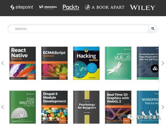Go to previous books in bottom carousel

tap(3, 107)
